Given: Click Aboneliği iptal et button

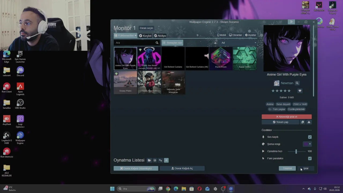Looking at the screenshot, I should pos(287,117).
